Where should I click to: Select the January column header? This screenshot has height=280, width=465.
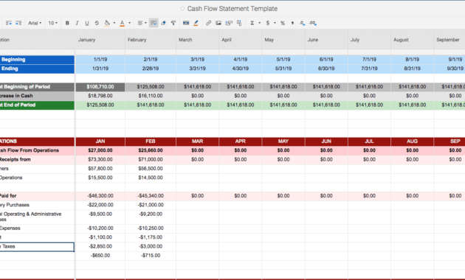(100, 39)
